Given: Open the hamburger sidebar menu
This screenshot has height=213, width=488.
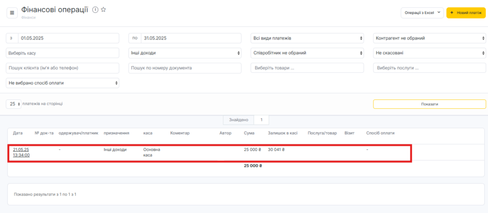Looking at the screenshot, I should pyautogui.click(x=12, y=12).
